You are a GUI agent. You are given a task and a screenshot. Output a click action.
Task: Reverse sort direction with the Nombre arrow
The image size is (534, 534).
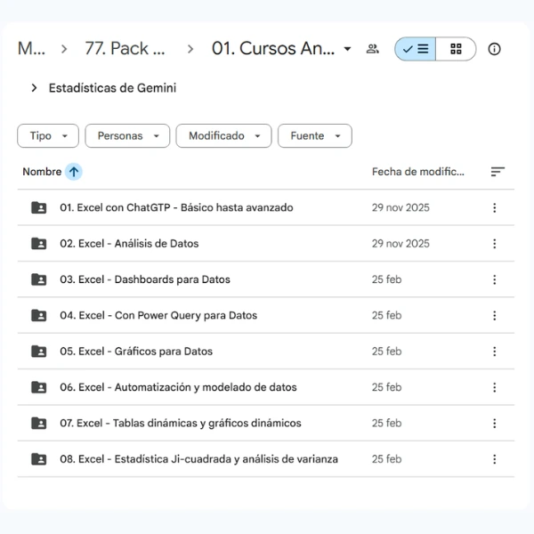coord(74,172)
